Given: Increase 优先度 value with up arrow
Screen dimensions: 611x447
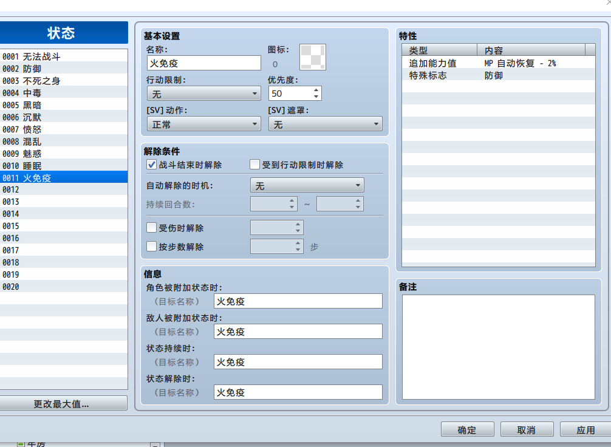Looking at the screenshot, I should (x=316, y=90).
